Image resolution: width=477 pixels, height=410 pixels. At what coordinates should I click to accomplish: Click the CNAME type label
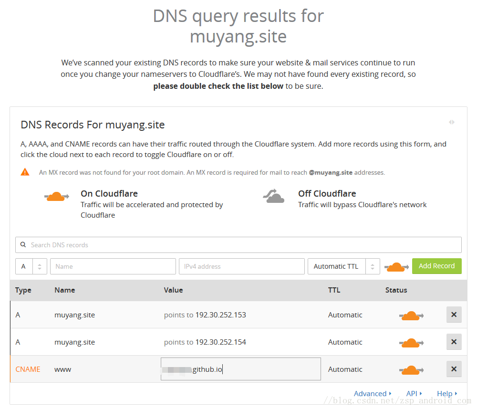click(x=28, y=369)
